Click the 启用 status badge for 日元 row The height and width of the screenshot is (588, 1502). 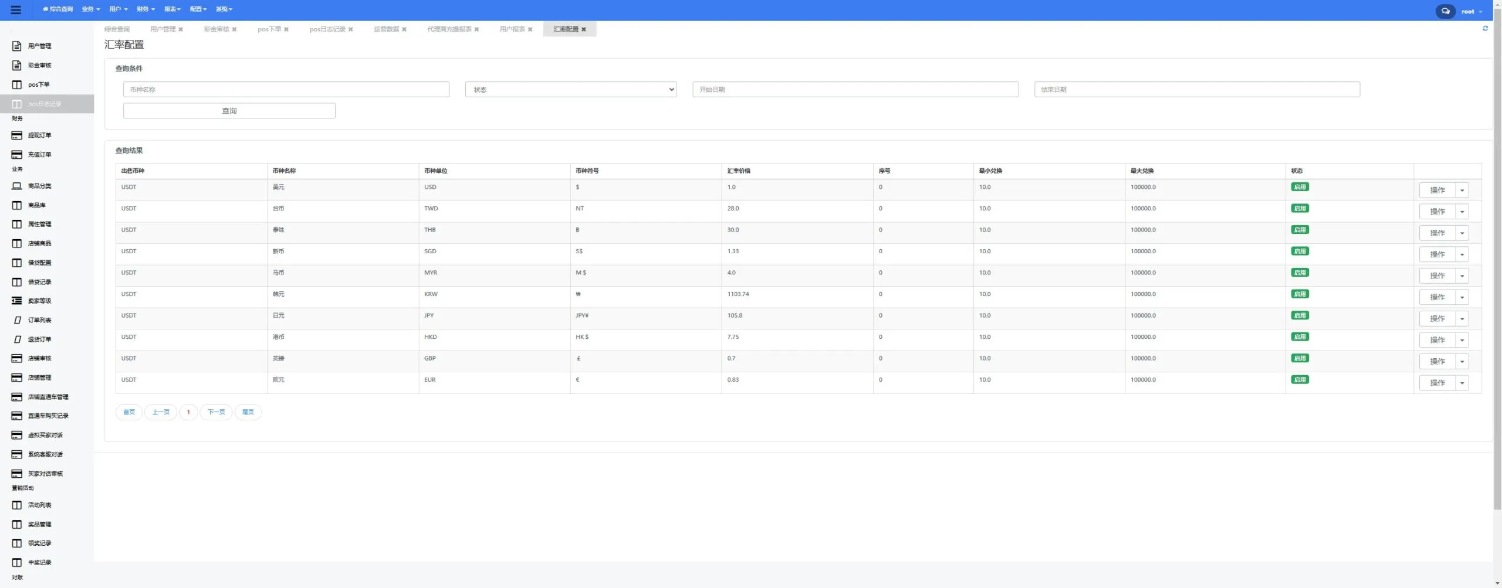[1300, 315]
